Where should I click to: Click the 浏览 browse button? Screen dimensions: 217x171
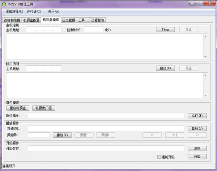point(197,149)
